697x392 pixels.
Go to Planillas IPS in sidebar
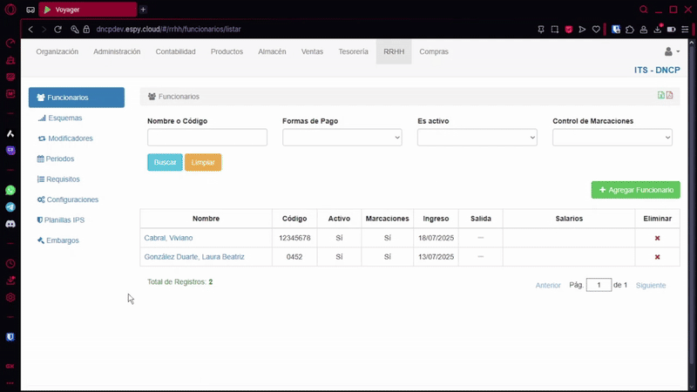pyautogui.click(x=64, y=220)
